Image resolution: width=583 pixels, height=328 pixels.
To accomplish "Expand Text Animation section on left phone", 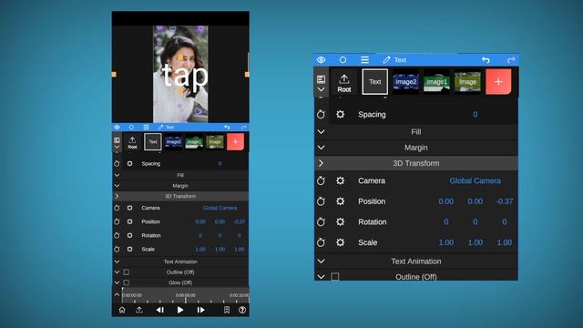I will click(x=180, y=261).
